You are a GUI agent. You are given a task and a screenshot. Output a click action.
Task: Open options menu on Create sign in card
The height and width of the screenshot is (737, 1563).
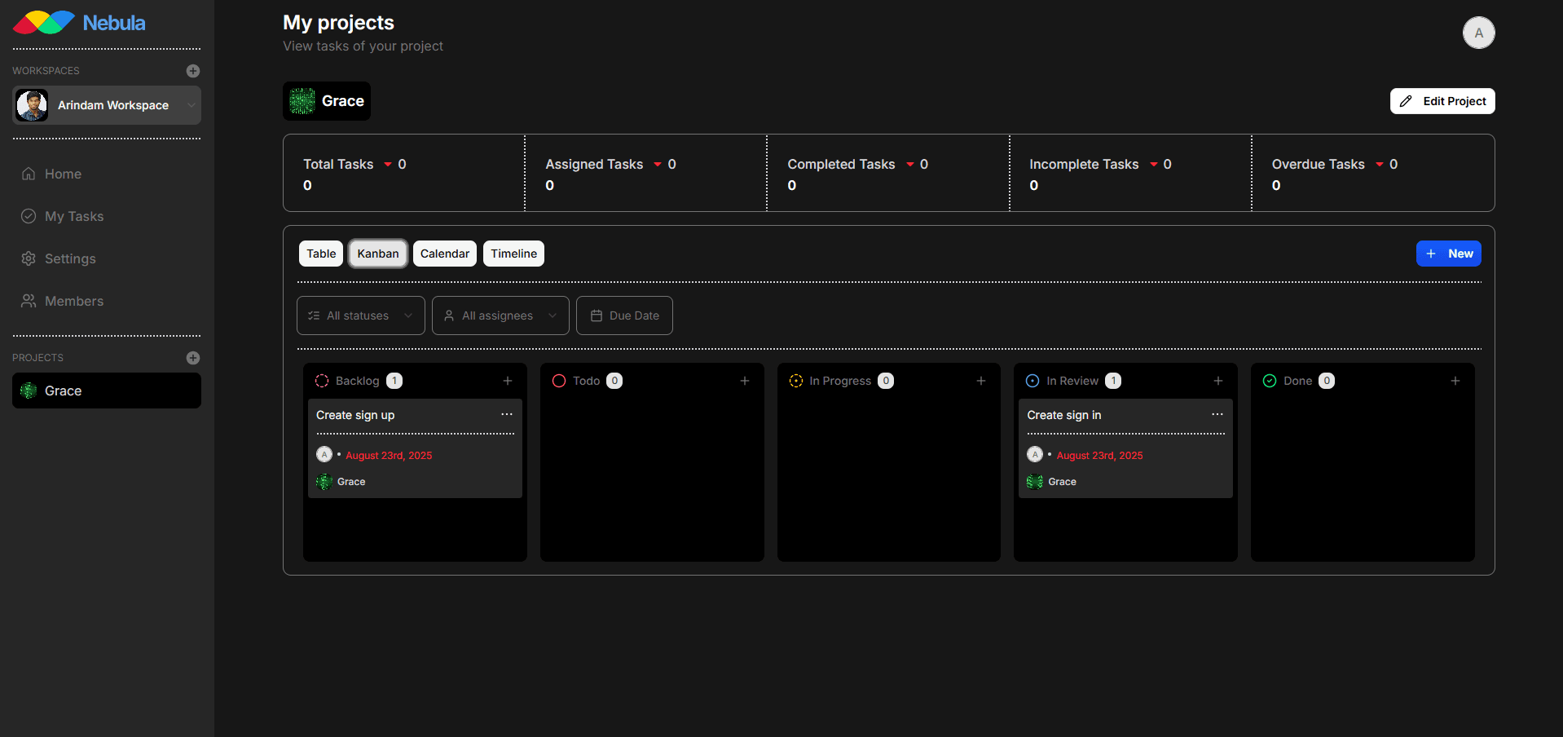[x=1217, y=414]
